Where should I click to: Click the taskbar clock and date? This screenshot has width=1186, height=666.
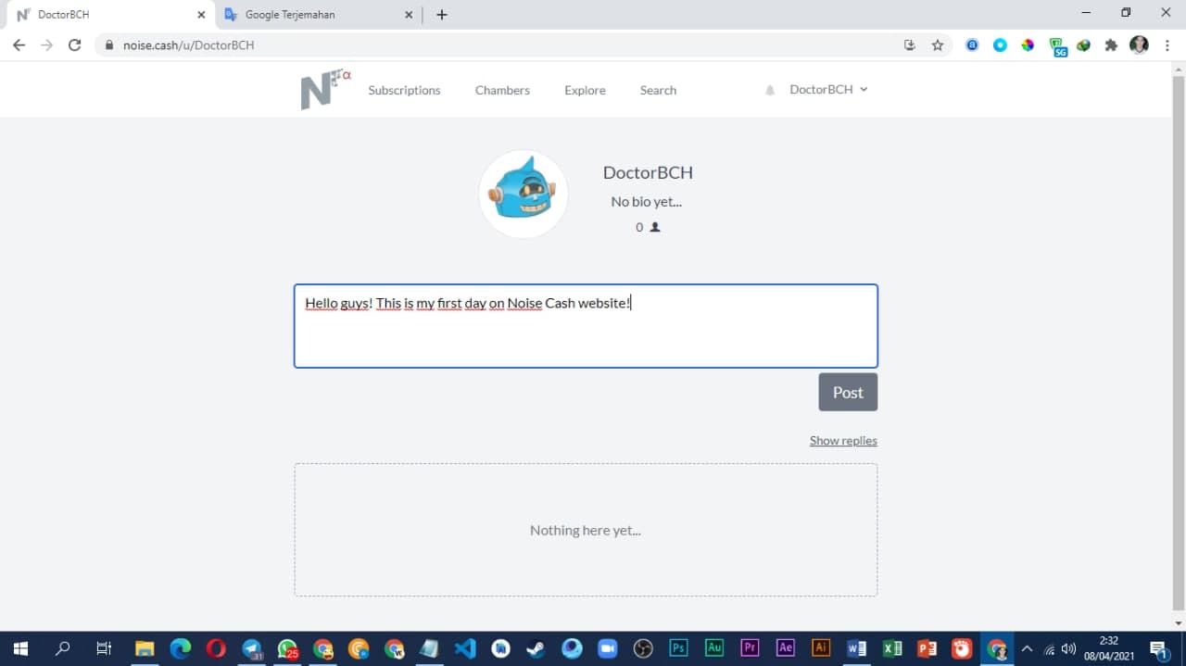click(x=1109, y=648)
